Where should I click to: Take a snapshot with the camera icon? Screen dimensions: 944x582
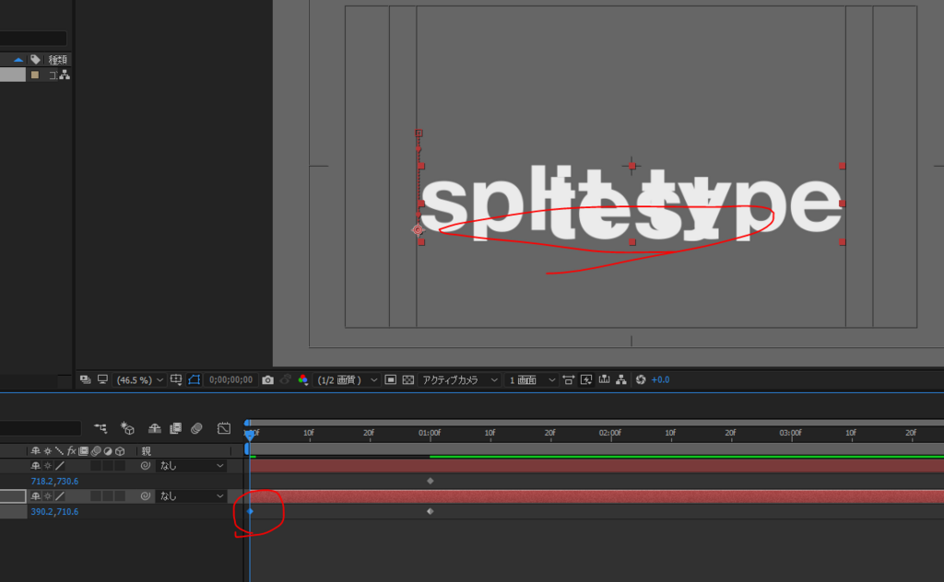tap(268, 379)
